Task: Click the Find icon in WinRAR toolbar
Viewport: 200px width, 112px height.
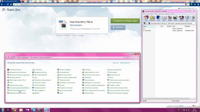Action: coord(176,18)
